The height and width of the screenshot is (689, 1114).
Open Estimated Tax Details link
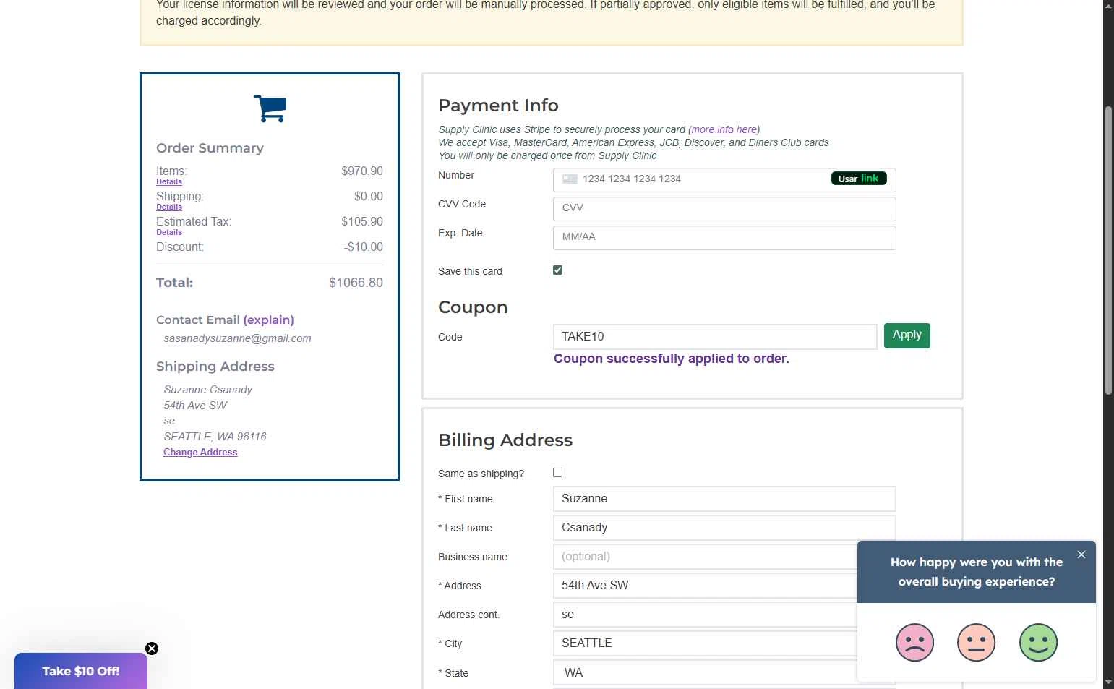(x=169, y=232)
